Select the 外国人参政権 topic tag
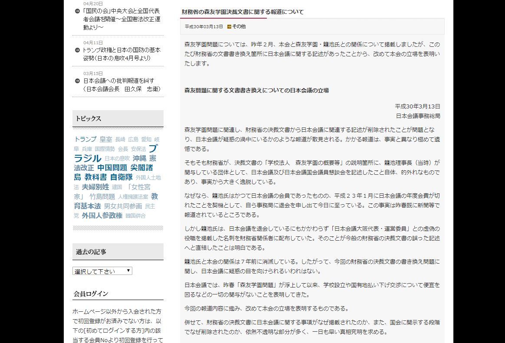This screenshot has height=343, width=505. pyautogui.click(x=102, y=216)
